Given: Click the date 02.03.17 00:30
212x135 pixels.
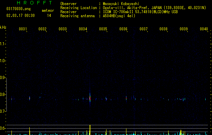Looking at the screenshot, I should [x=21, y=16].
